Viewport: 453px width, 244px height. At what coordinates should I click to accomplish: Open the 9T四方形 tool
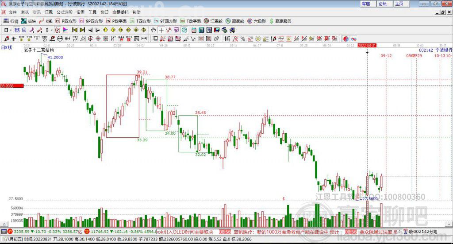point(165,21)
